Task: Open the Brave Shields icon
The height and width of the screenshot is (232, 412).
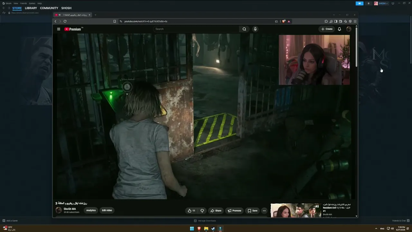Action: (x=284, y=21)
